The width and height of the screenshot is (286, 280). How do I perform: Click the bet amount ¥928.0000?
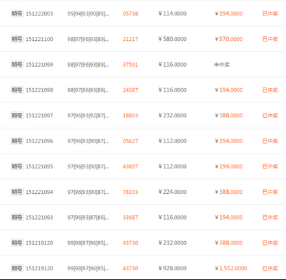172,268
